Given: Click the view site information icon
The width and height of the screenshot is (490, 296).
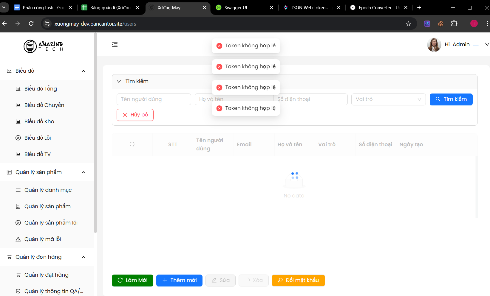Looking at the screenshot, I should pyautogui.click(x=47, y=24).
